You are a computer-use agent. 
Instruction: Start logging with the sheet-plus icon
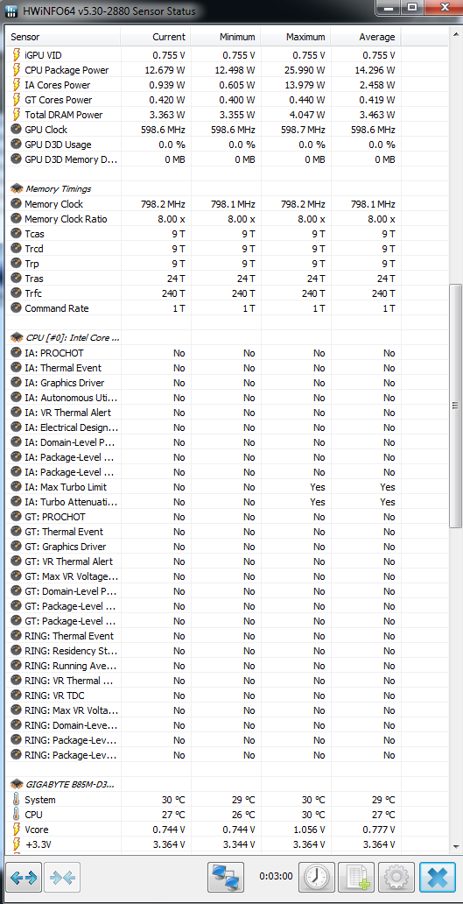coord(356,878)
